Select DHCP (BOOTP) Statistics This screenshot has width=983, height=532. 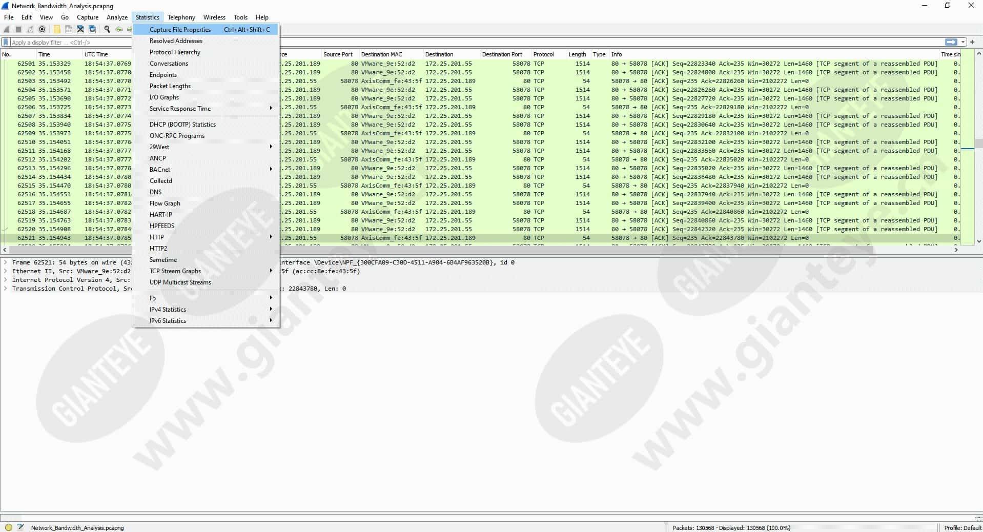[x=206, y=124]
